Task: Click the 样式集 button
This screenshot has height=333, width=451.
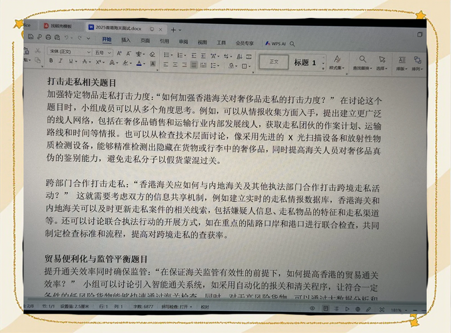Action: point(337,63)
